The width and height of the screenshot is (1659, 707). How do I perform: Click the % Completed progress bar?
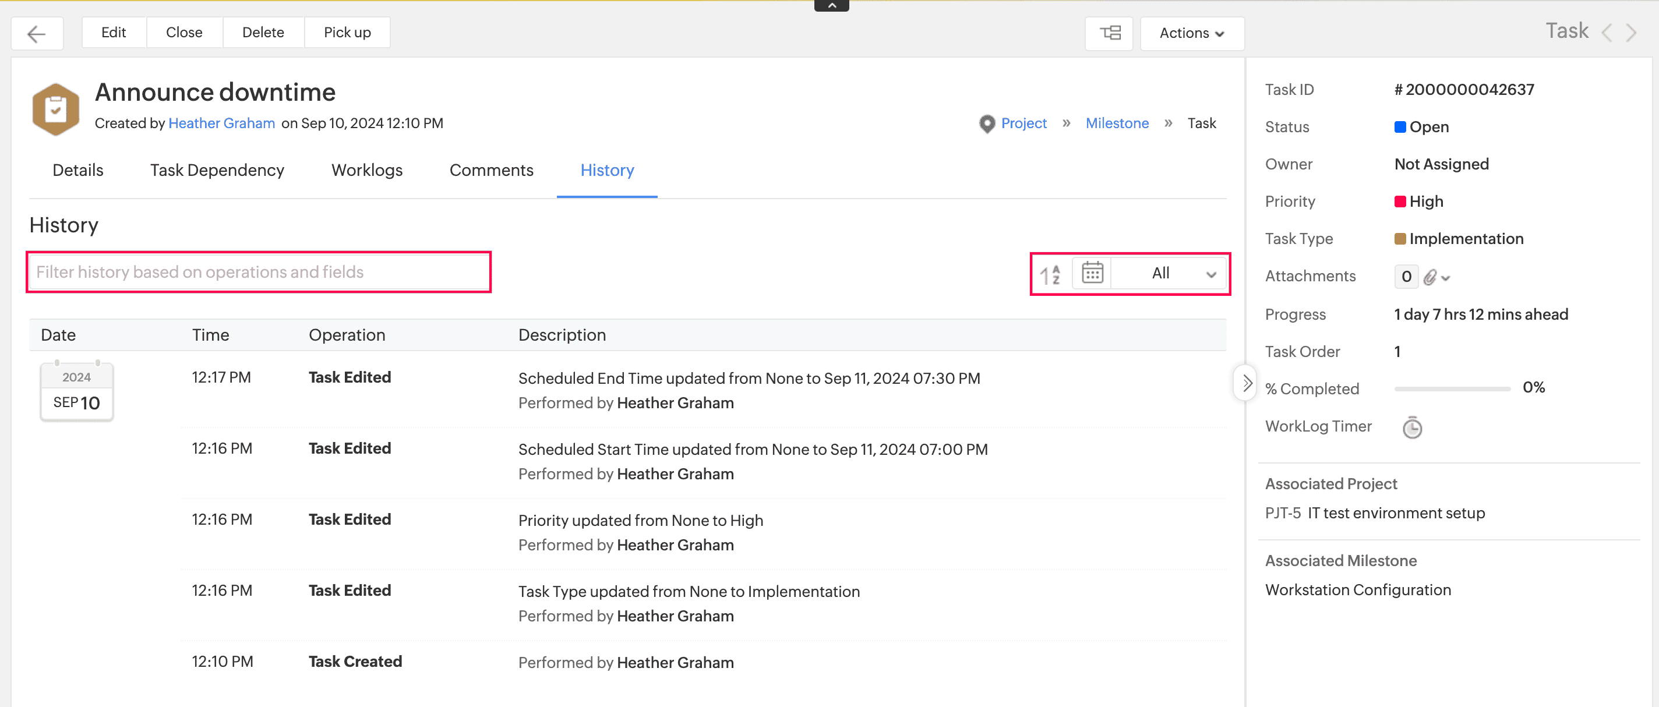(x=1452, y=388)
